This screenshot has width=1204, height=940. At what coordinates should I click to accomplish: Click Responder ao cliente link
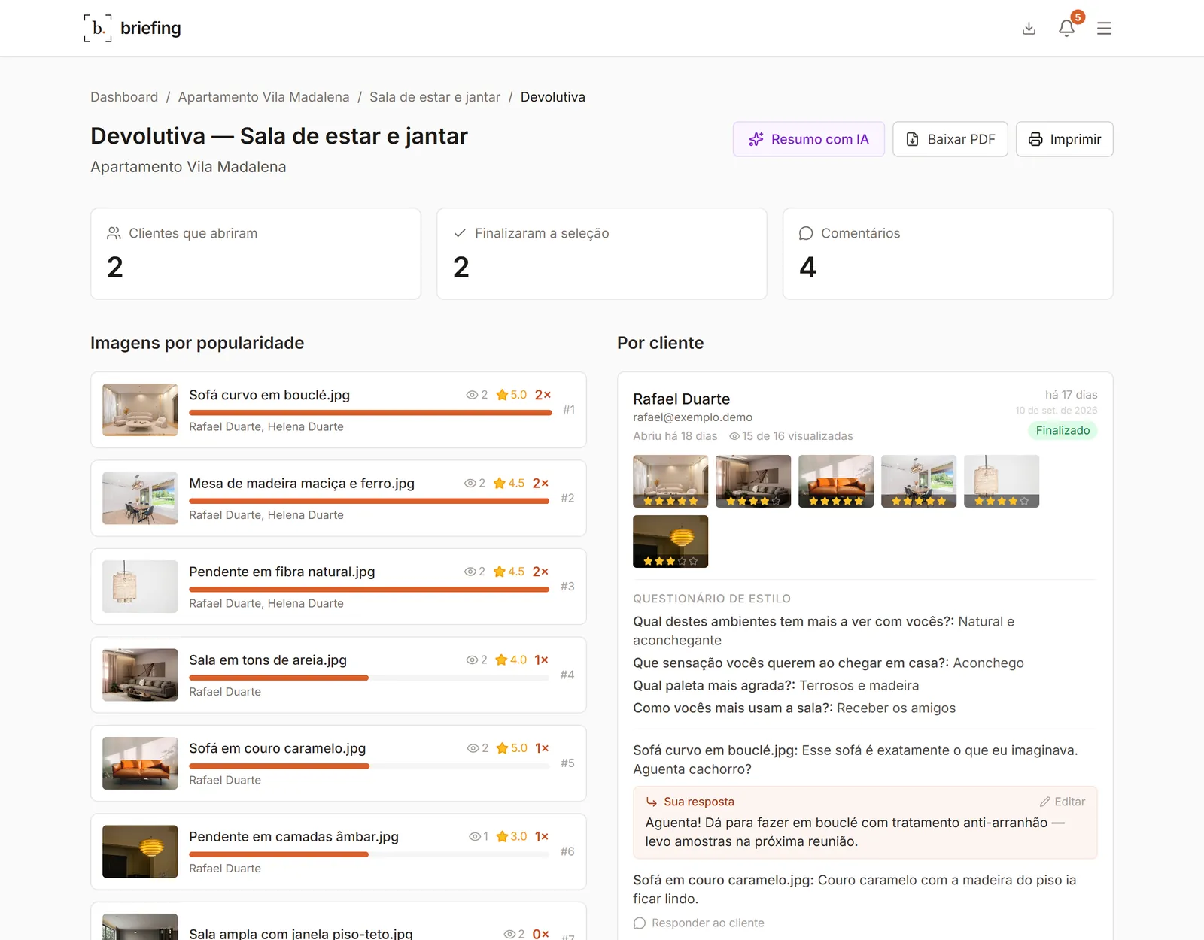[x=699, y=923]
